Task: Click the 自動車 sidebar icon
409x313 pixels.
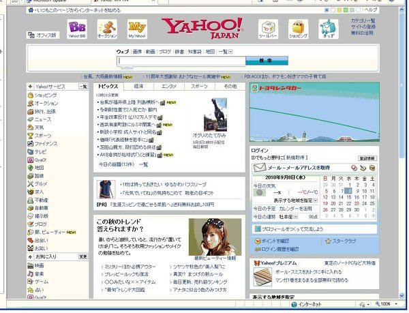Action: [31, 208]
